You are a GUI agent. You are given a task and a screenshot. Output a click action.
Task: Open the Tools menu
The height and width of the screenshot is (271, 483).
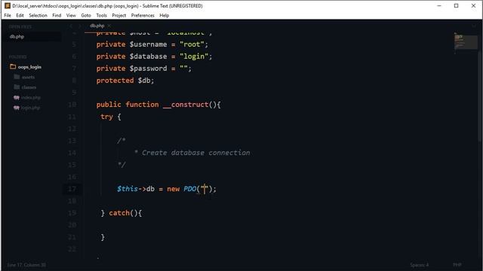(101, 15)
